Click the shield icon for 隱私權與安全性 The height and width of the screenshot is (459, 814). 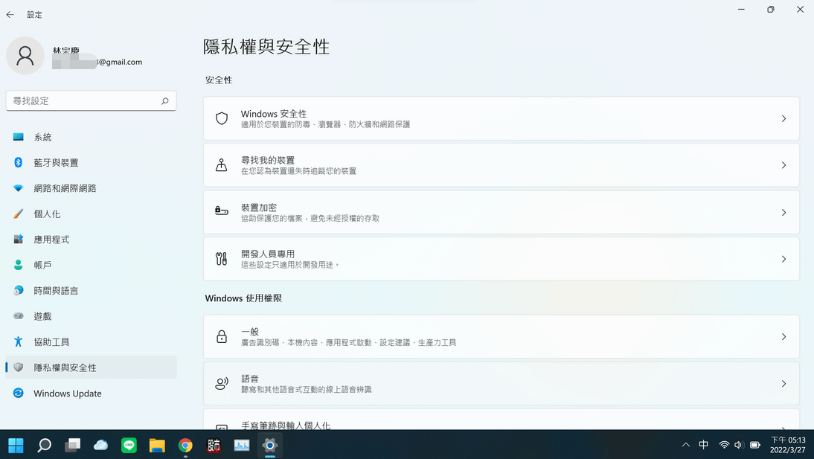point(18,367)
